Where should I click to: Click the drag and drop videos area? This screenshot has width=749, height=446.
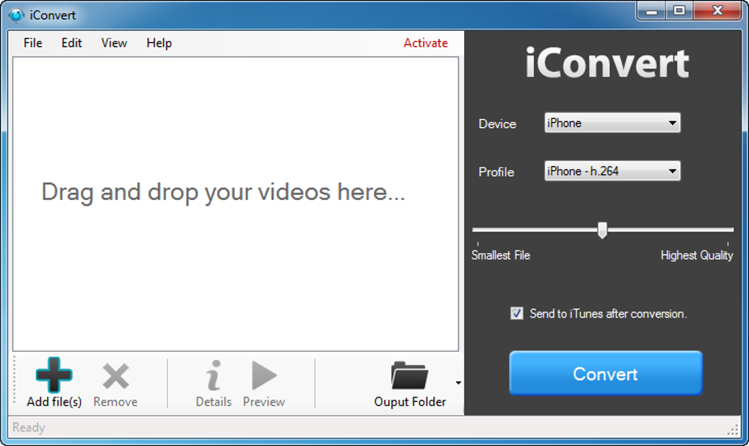click(236, 204)
